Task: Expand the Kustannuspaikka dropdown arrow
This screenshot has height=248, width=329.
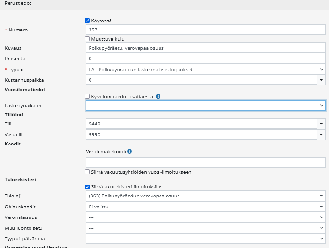Action: (321, 80)
